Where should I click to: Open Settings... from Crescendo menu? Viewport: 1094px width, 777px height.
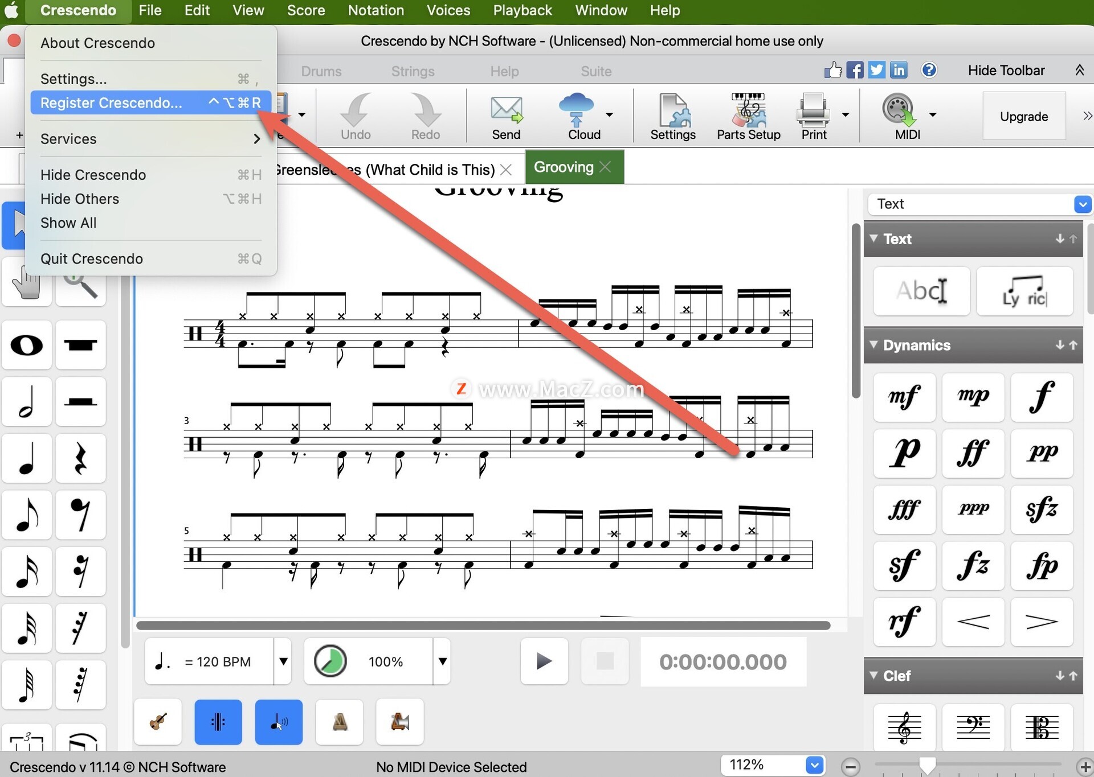pos(150,79)
